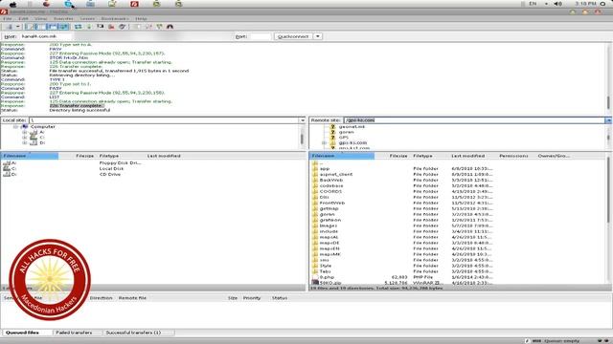Click the Host input field
This screenshot has width=613, height=344.
[x=46, y=36]
